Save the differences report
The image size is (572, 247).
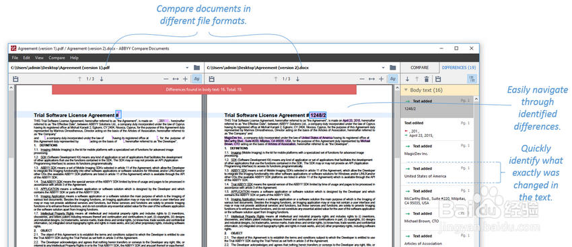pyautogui.click(x=439, y=79)
